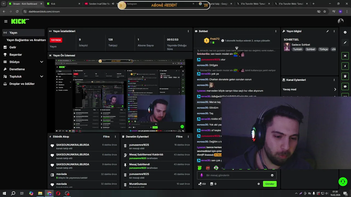Expand the Stüdyo sidebar section

point(42,62)
